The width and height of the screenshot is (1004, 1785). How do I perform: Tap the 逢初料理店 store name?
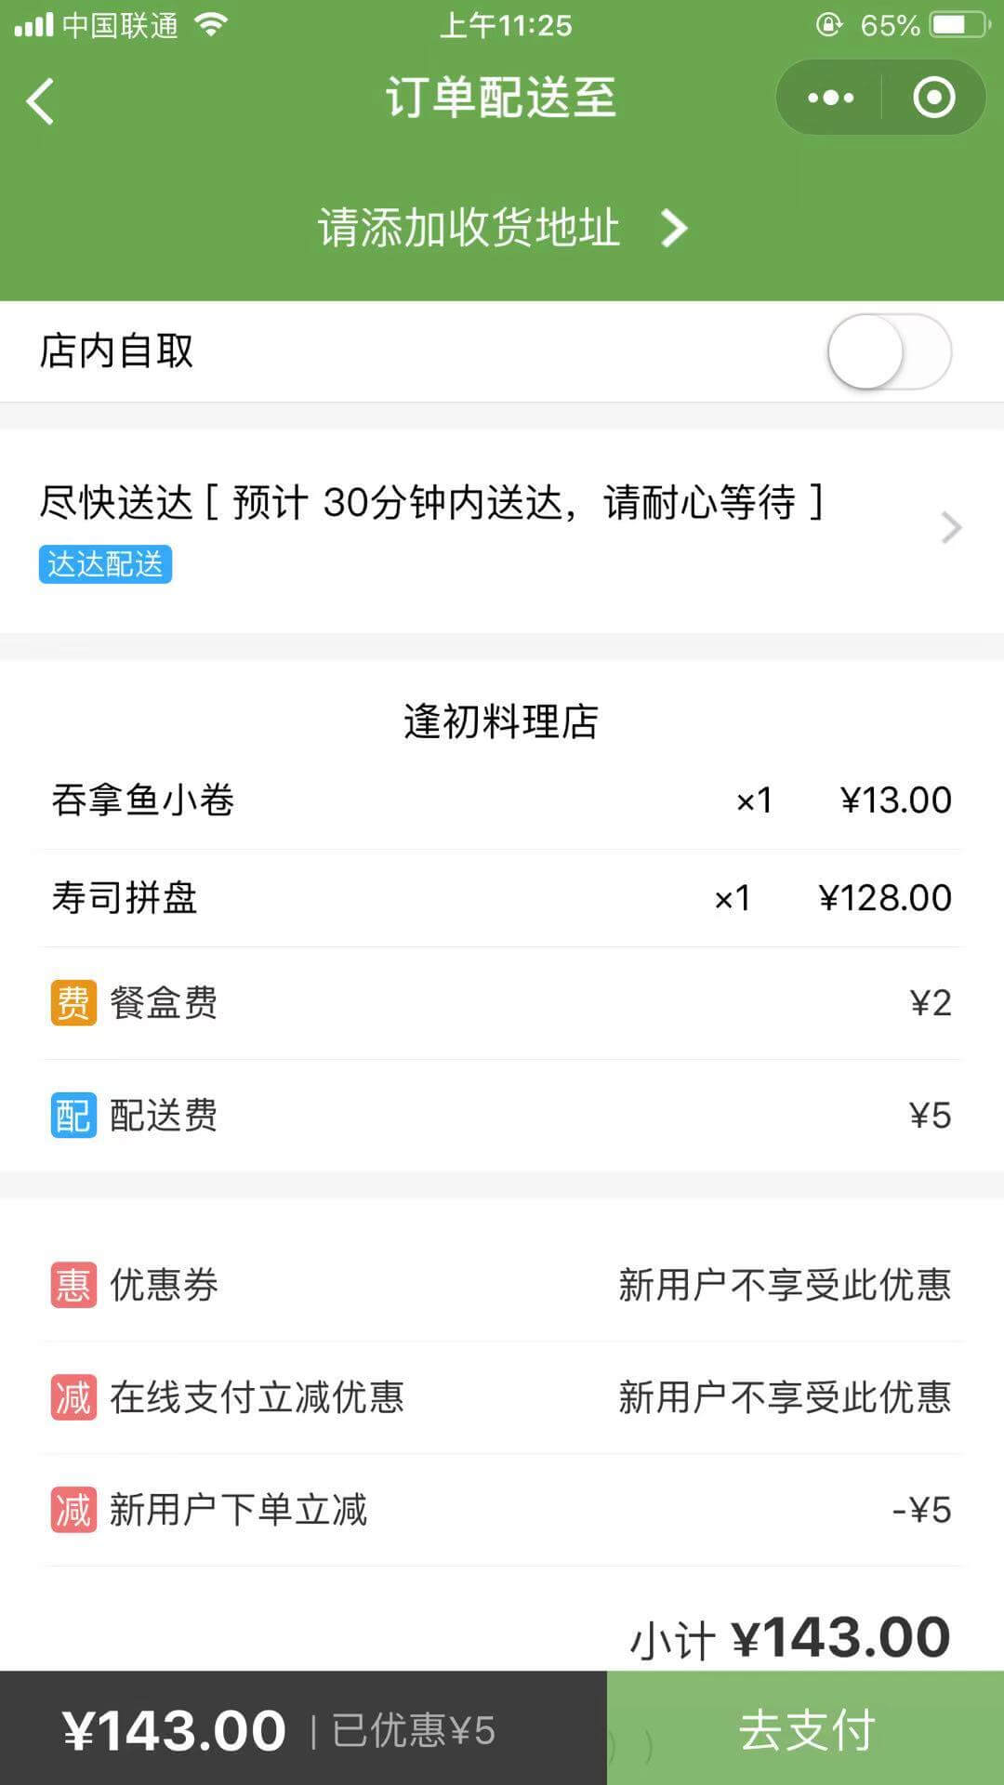[501, 721]
